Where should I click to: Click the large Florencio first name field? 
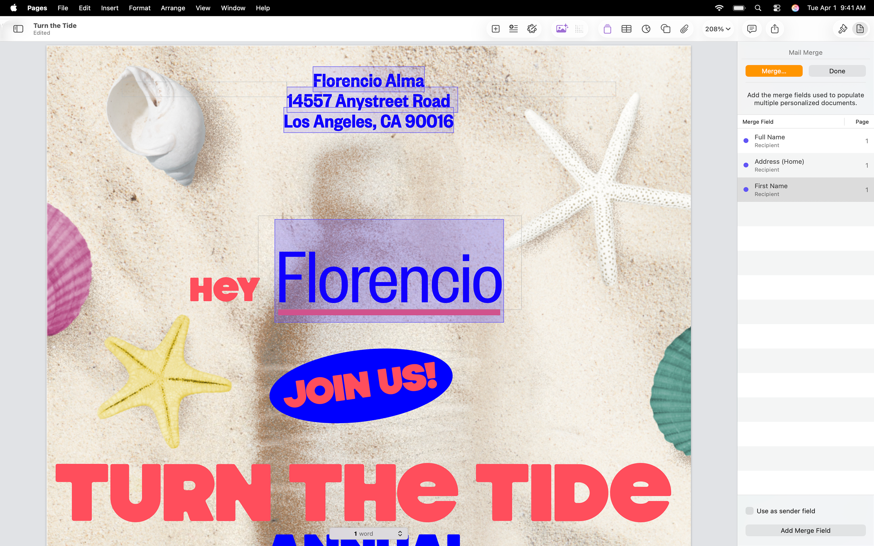pyautogui.click(x=389, y=271)
